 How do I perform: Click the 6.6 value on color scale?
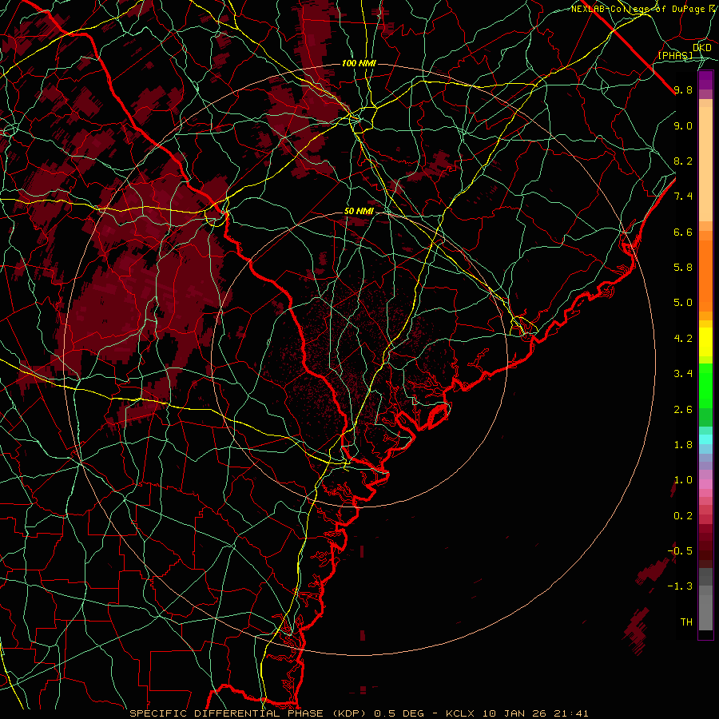683,232
